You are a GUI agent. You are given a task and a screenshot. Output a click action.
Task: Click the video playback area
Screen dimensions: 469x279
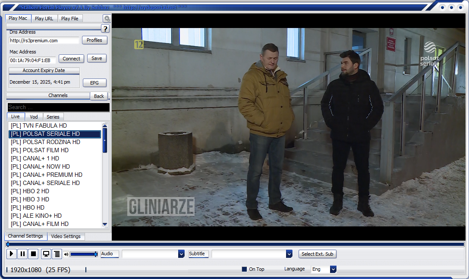pyautogui.click(x=289, y=127)
